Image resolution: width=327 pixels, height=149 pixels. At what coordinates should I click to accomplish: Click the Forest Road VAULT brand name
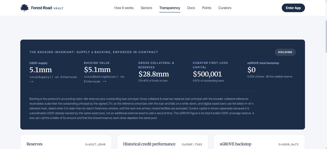tap(47, 8)
